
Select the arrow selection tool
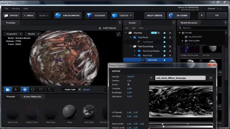[x=16, y=90]
